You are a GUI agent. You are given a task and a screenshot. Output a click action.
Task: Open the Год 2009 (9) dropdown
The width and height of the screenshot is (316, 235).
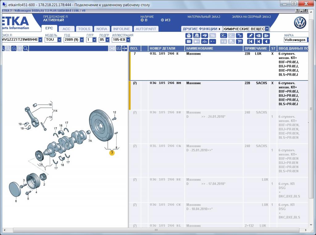pyautogui.click(x=81, y=40)
